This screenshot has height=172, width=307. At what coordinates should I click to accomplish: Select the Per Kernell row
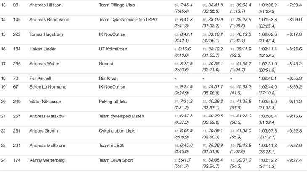(40, 78)
